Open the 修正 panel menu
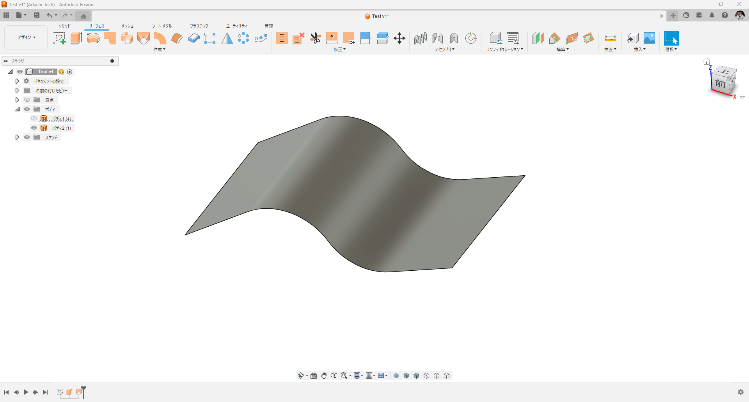 (x=339, y=49)
